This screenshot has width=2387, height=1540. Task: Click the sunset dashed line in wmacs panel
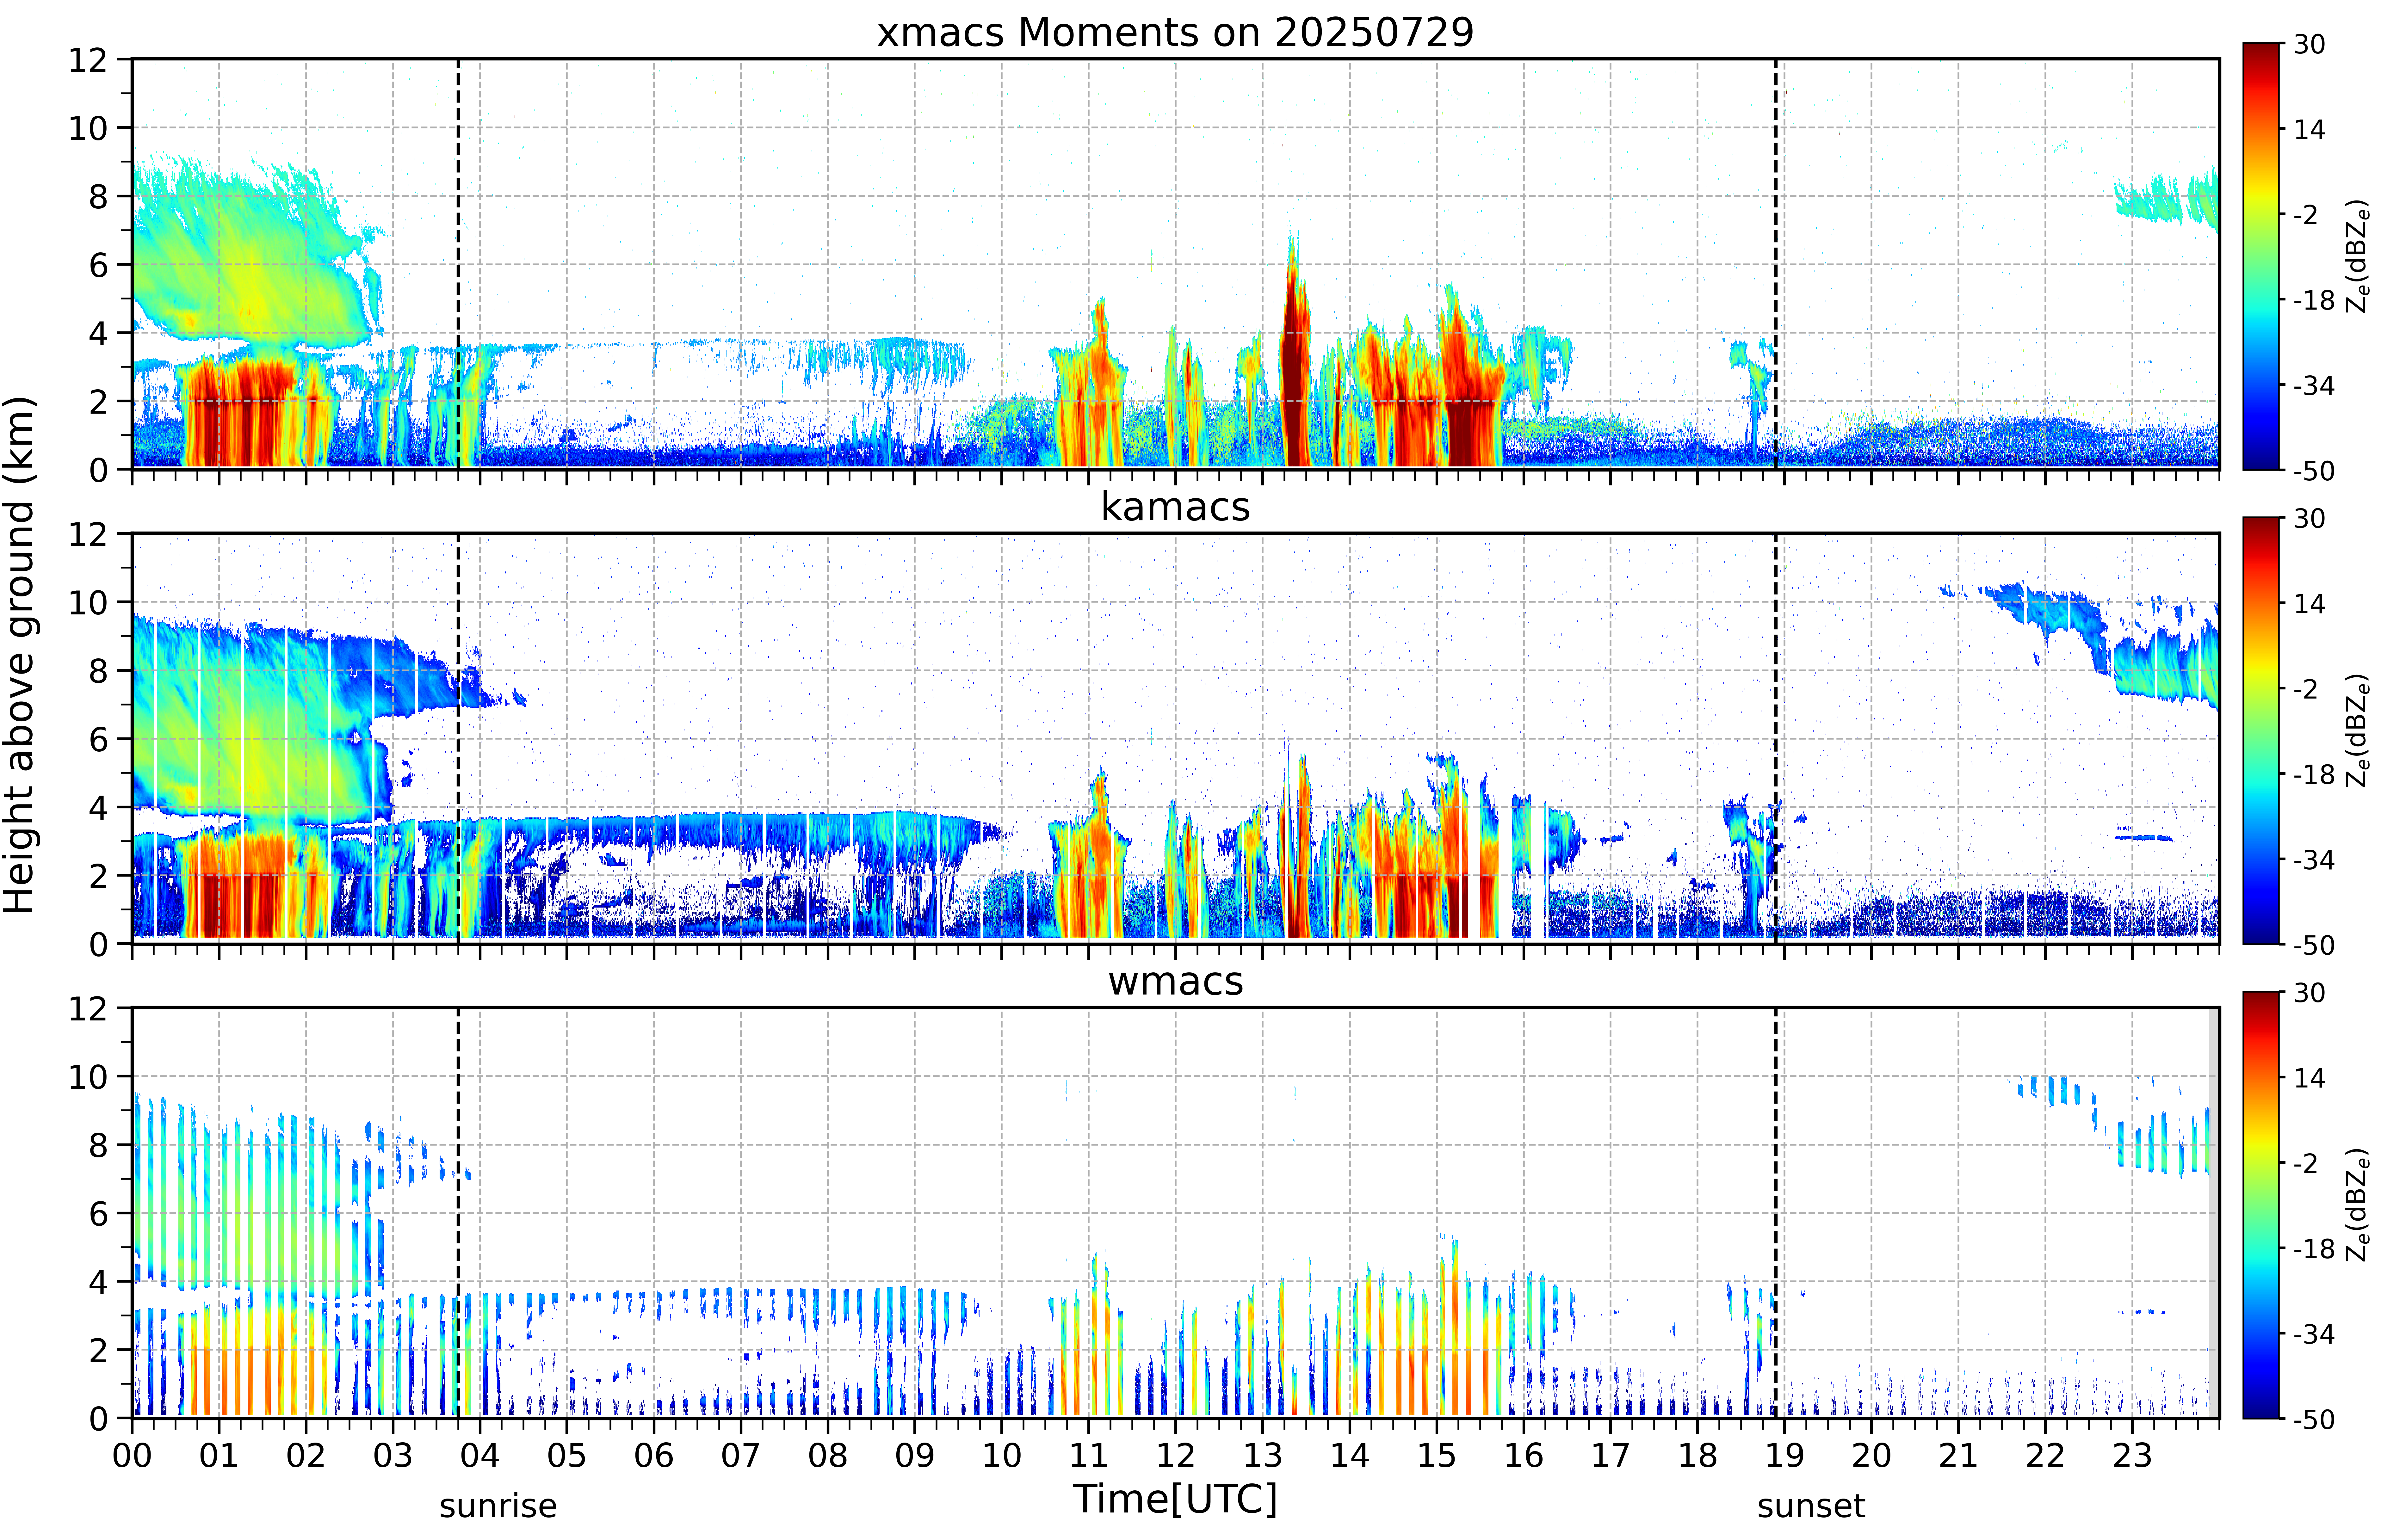pos(1776,1213)
